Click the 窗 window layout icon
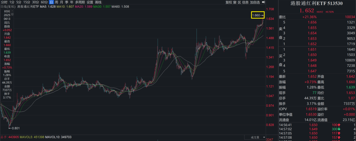Viewport: 356px width, 141px height. click(x=235, y=2)
